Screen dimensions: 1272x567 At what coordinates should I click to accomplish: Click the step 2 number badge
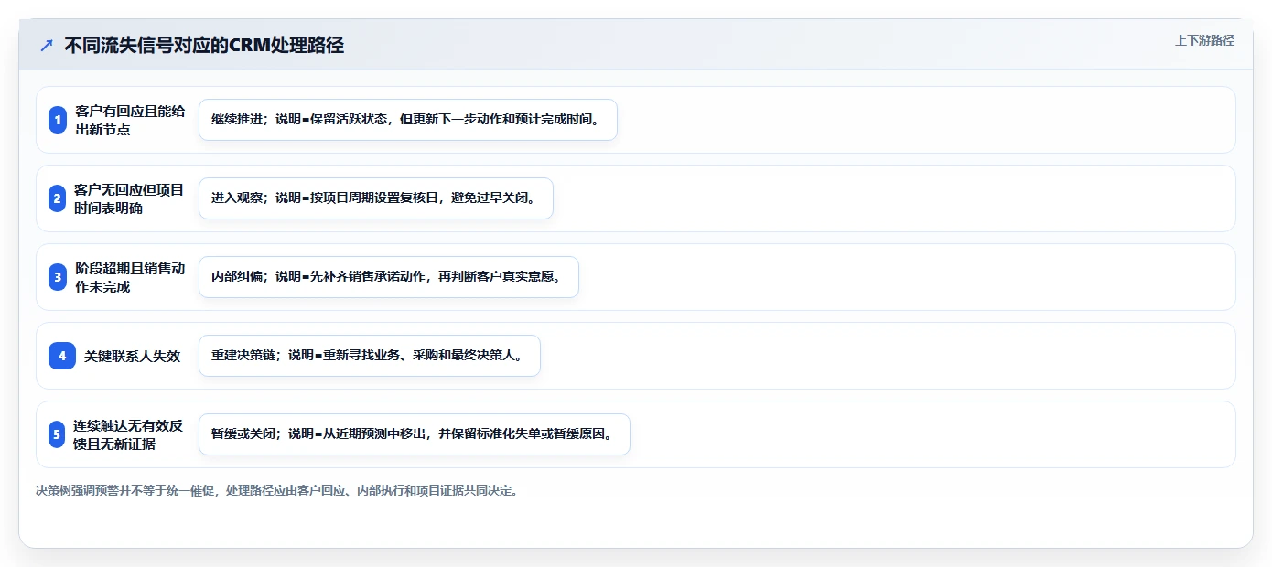pyautogui.click(x=58, y=198)
